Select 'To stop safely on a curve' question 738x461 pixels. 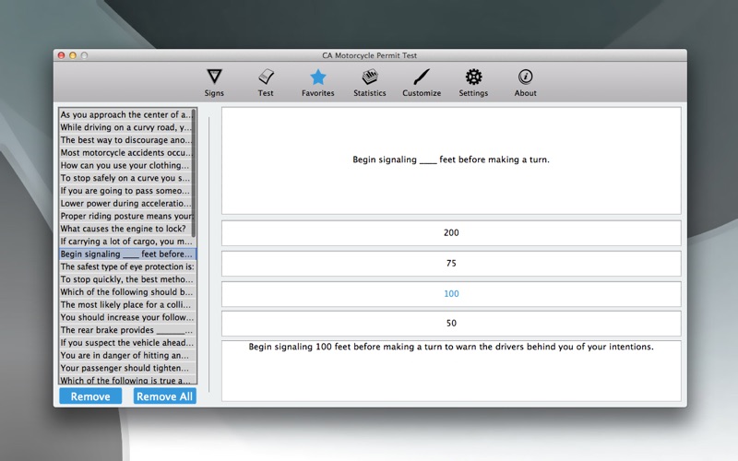point(125,178)
